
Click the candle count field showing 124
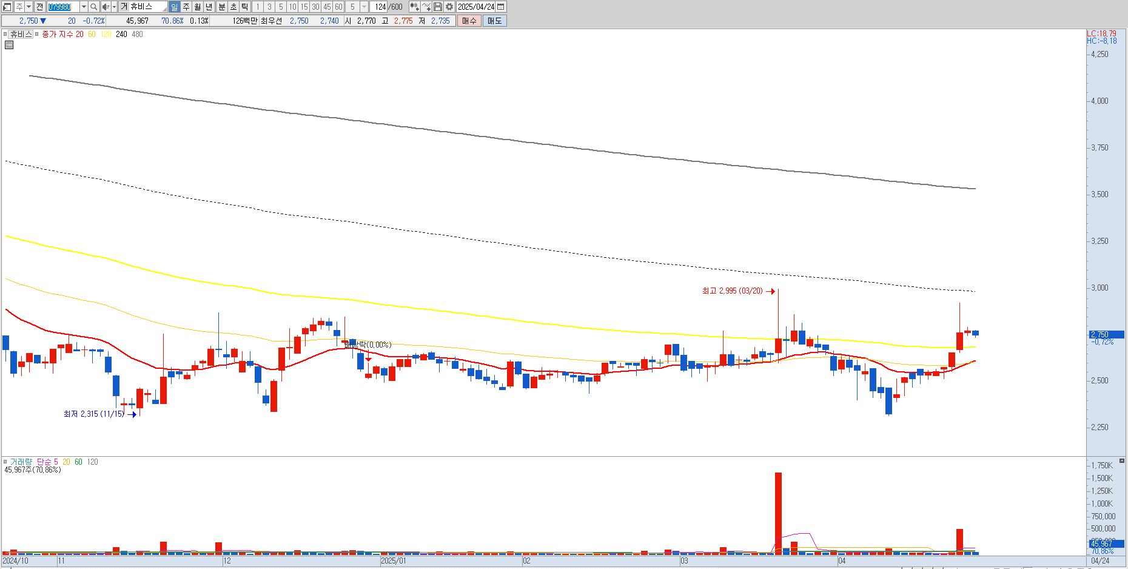tap(380, 7)
